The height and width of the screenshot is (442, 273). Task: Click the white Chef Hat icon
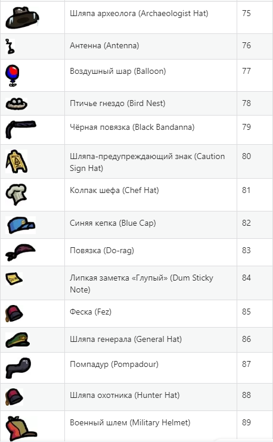16,194
